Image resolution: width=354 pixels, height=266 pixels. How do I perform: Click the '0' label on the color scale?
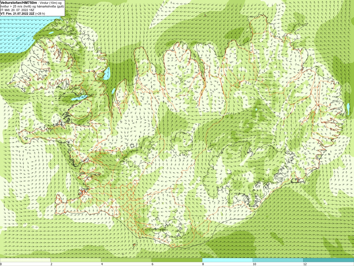tap(1, 264)
